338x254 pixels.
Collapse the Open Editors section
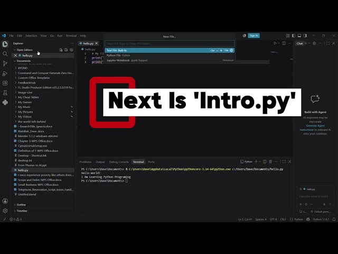pos(24,50)
